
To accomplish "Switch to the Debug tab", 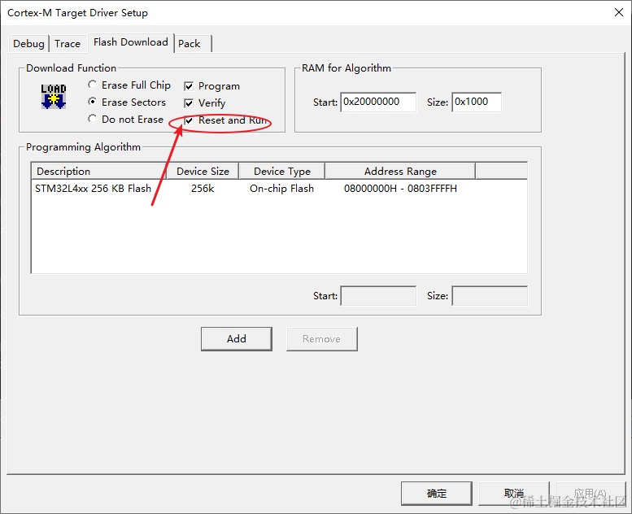I will (x=28, y=44).
